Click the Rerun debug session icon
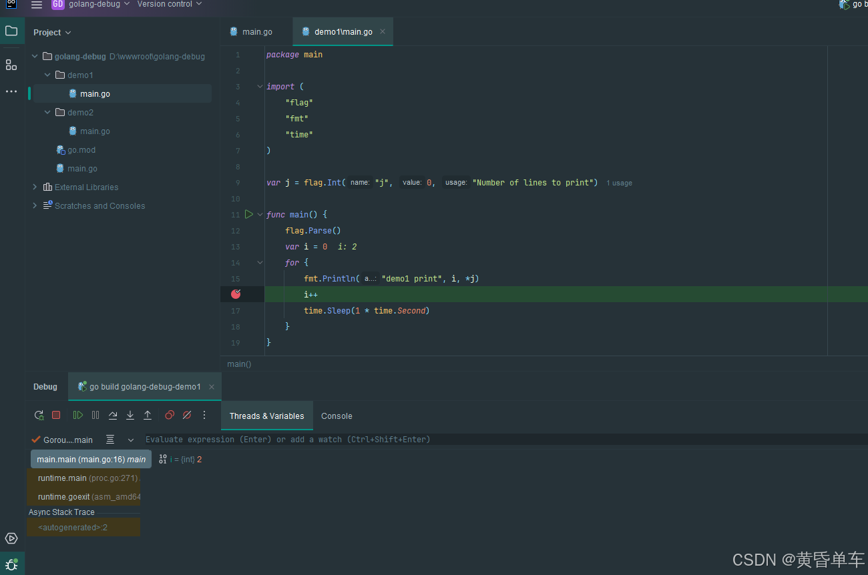The image size is (868, 575). click(39, 415)
